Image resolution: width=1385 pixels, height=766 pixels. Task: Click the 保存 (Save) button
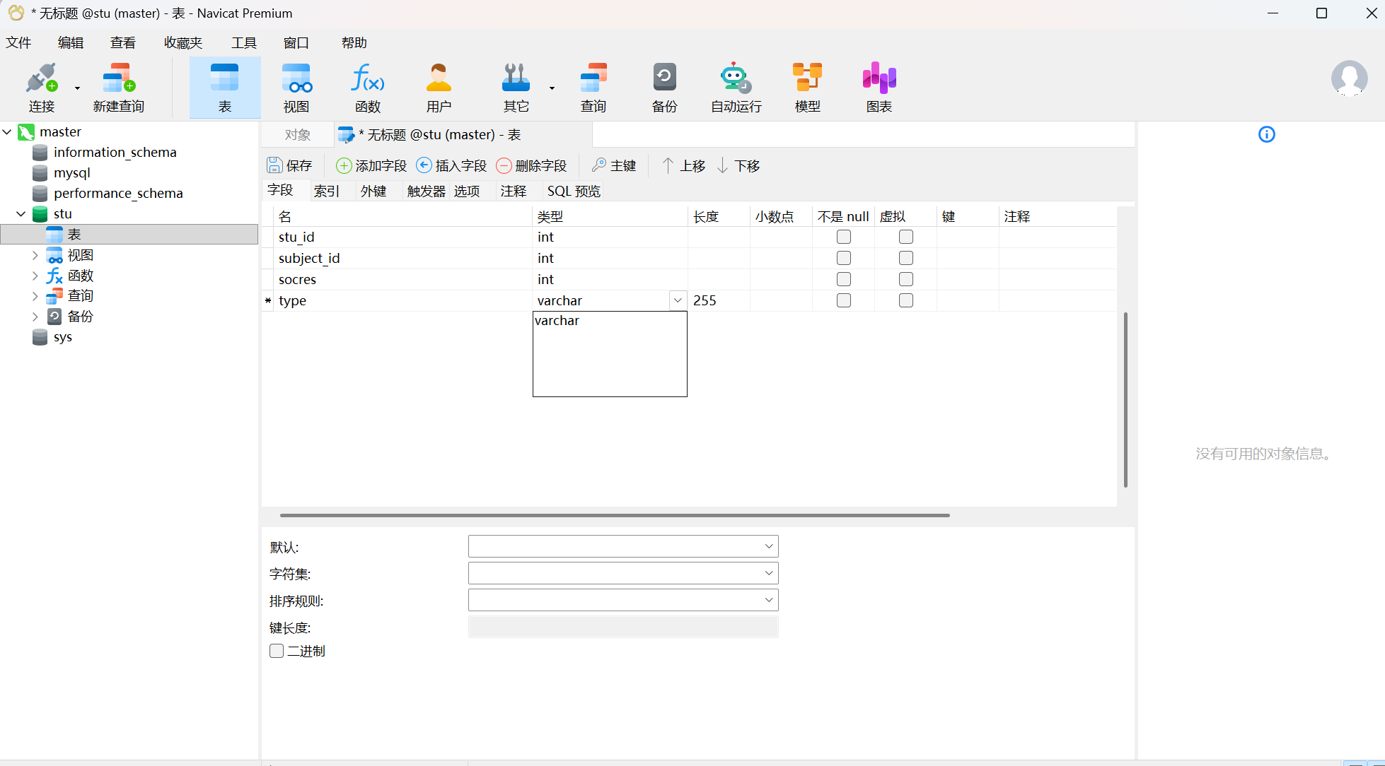(289, 165)
